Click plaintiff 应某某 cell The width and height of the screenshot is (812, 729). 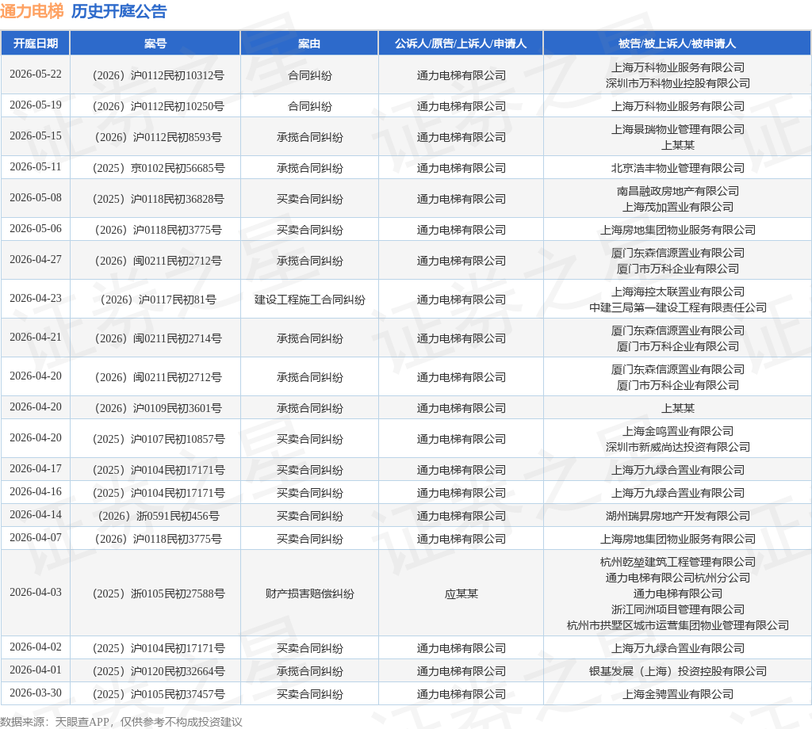point(461,594)
